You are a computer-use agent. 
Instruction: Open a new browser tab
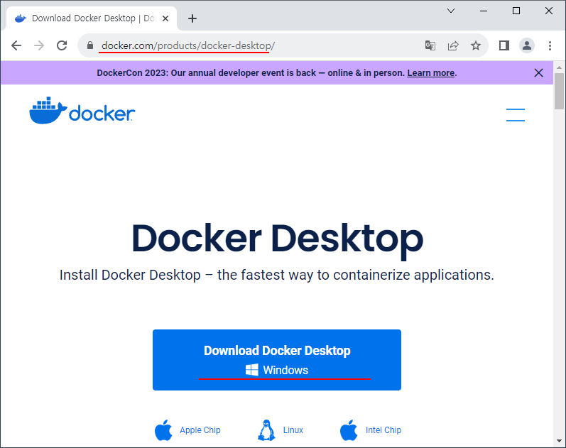click(192, 18)
